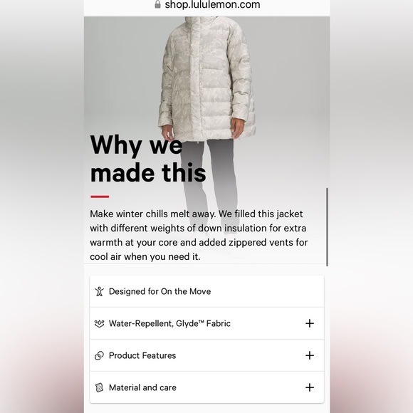Click the page scrollbar thumb
Image resolution: width=413 pixels, height=413 pixels.
pos(327,227)
